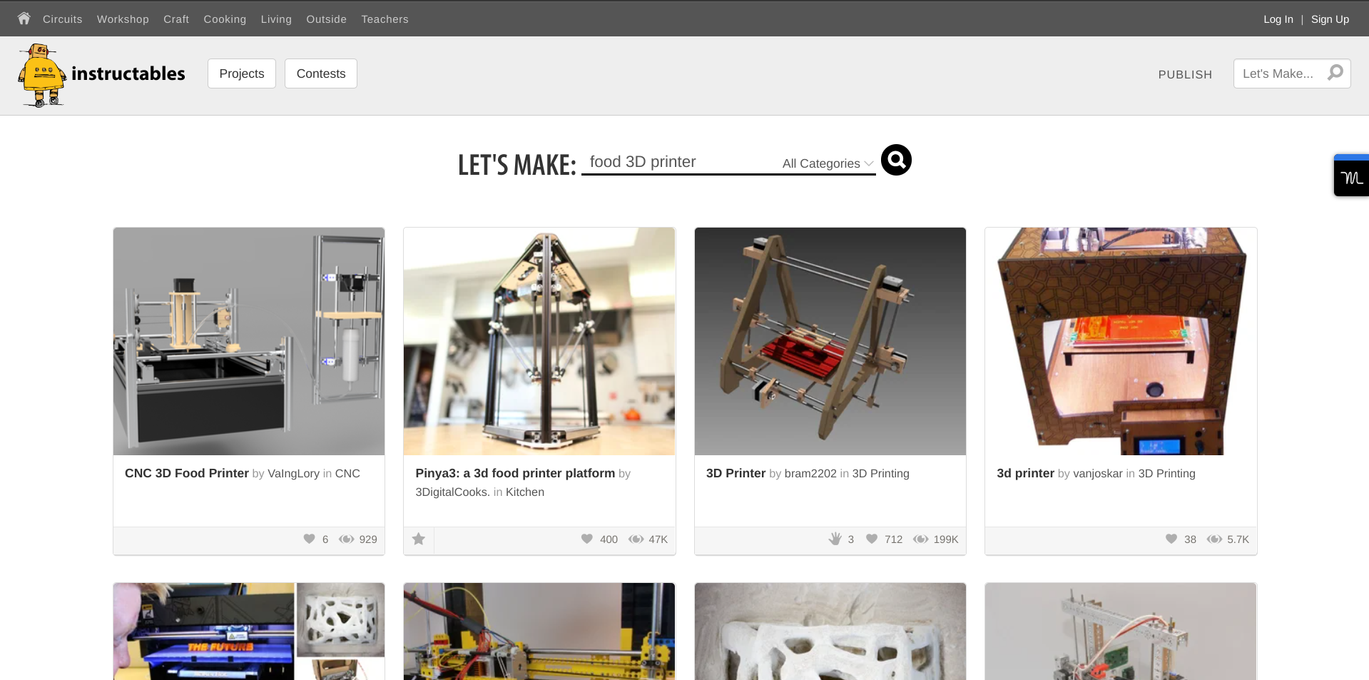Click the Sign Up link

(x=1330, y=19)
